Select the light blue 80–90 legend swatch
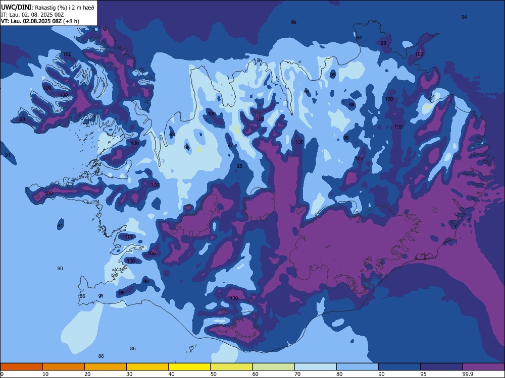The width and height of the screenshot is (505, 378). 358,367
